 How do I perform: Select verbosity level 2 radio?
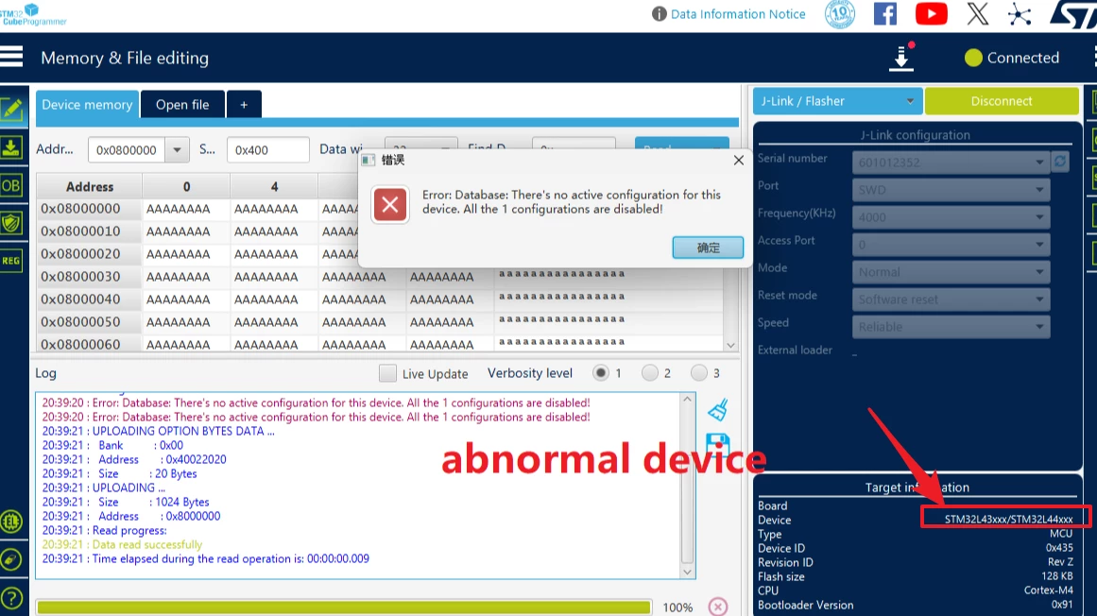649,373
